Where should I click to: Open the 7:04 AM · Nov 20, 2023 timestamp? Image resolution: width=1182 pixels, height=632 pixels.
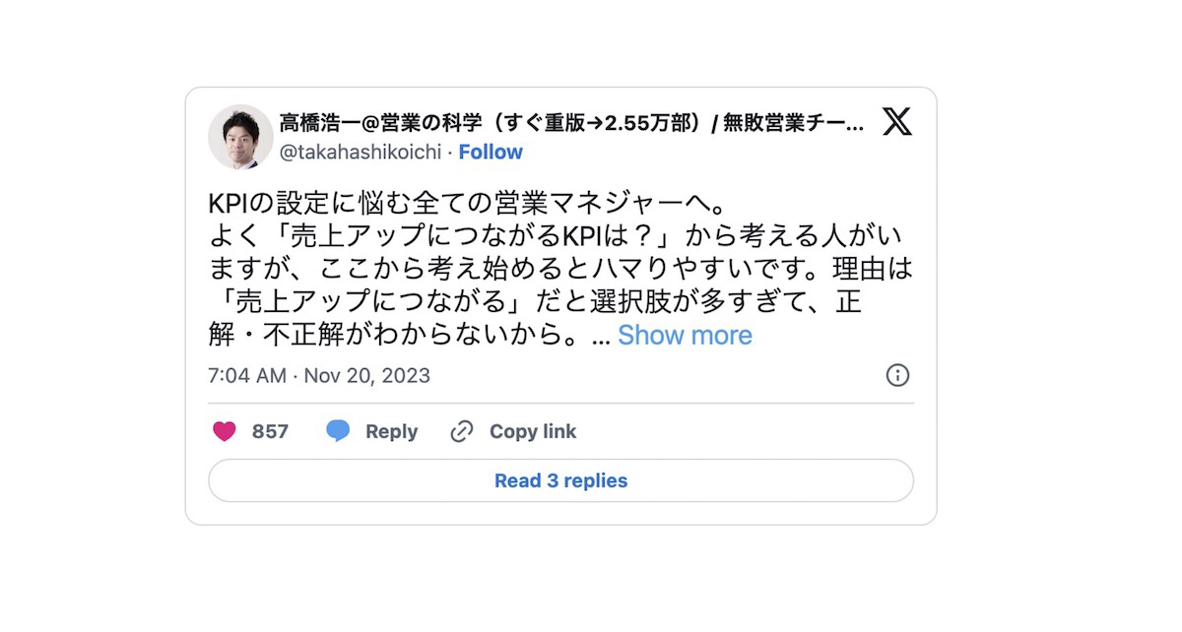pos(319,376)
